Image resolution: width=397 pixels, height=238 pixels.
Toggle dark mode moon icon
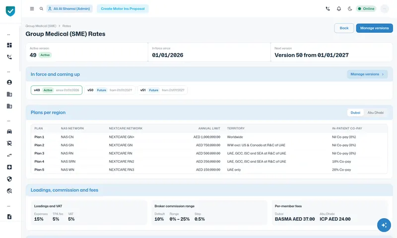point(350,8)
